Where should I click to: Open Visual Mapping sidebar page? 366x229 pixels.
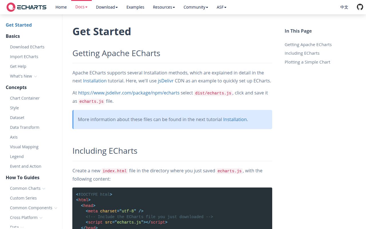point(24,147)
